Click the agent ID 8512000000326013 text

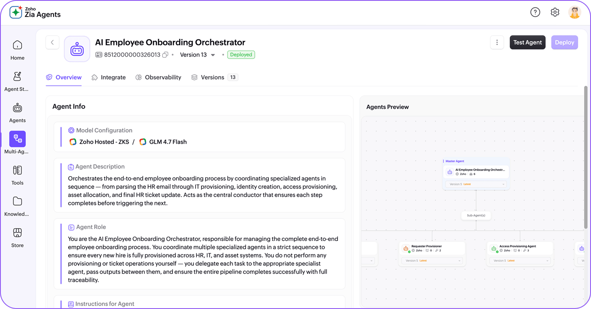[132, 55]
